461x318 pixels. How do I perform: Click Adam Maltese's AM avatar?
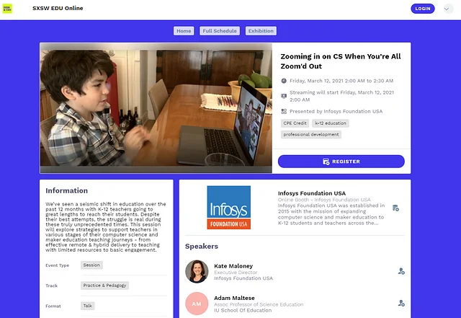(197, 304)
